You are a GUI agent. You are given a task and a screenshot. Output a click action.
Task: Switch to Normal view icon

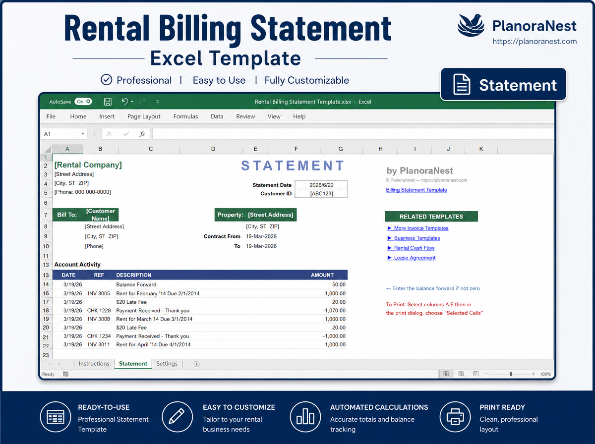pos(446,374)
